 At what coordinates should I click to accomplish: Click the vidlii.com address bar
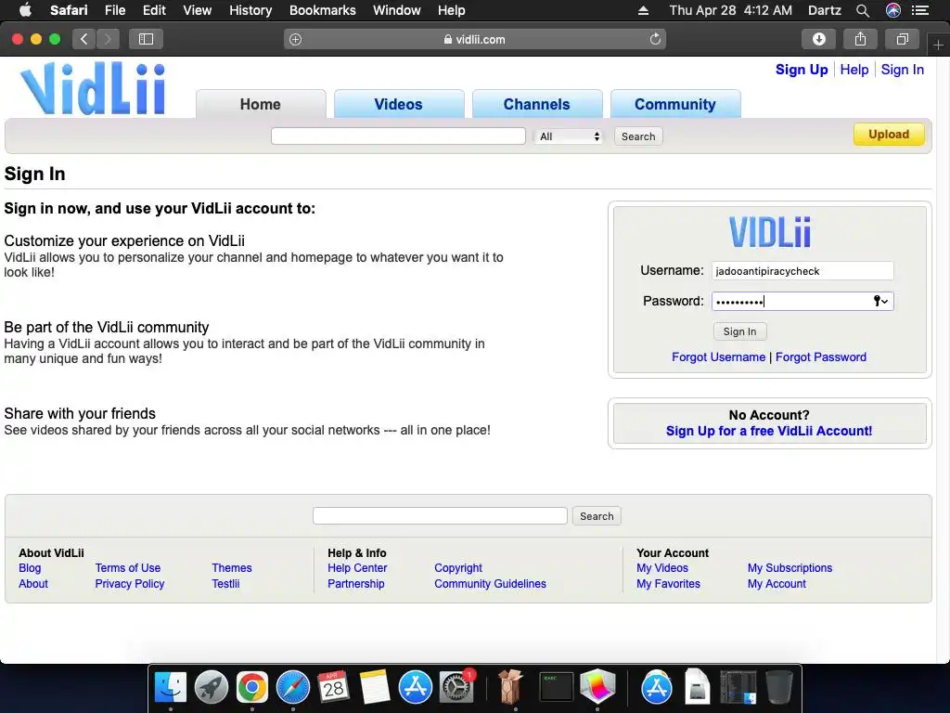(x=474, y=39)
